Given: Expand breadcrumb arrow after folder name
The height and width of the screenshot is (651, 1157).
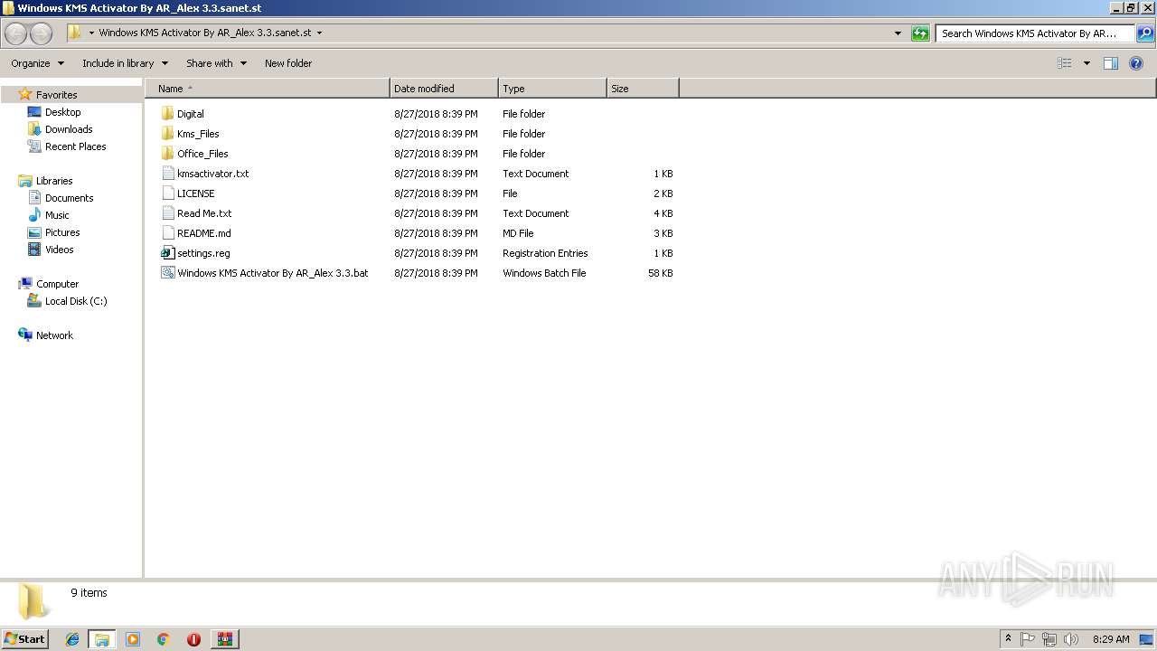Looking at the screenshot, I should point(319,33).
